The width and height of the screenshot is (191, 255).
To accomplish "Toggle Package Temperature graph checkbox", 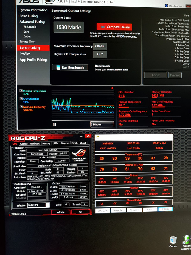I will coord(21,91).
